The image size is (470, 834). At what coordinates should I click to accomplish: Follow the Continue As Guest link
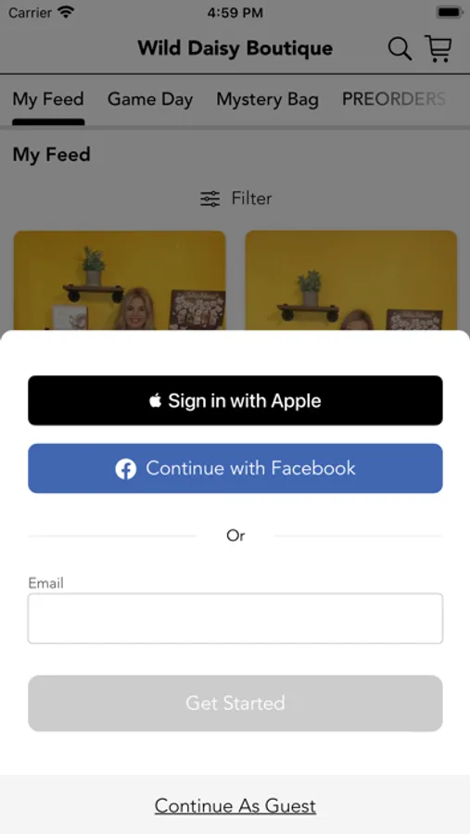pyautogui.click(x=235, y=806)
